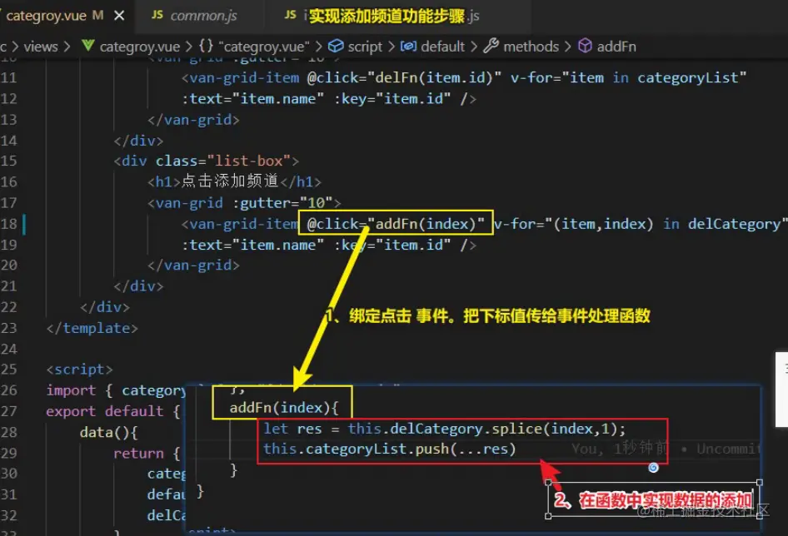
Task: Click the green Vue icon in the breadcrumb
Action: point(88,46)
